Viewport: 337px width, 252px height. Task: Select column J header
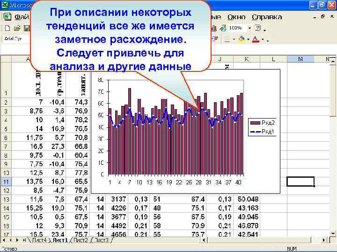(220, 59)
